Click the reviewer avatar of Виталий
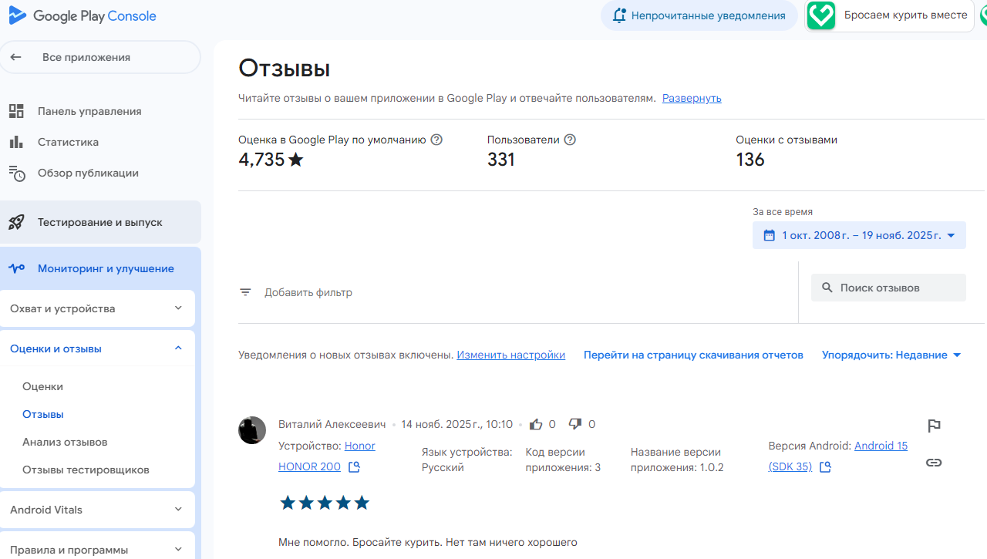The width and height of the screenshot is (987, 559). (x=252, y=430)
